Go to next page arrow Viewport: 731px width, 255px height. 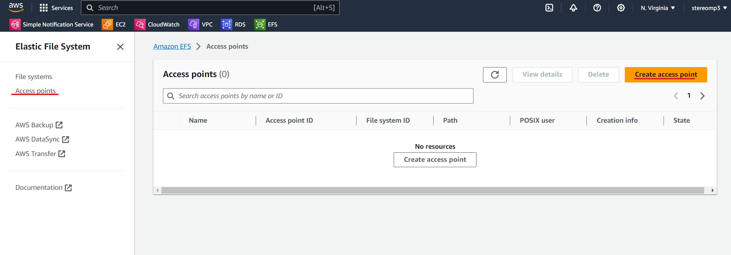pyautogui.click(x=702, y=96)
